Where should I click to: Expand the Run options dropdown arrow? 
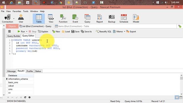[27, 31]
